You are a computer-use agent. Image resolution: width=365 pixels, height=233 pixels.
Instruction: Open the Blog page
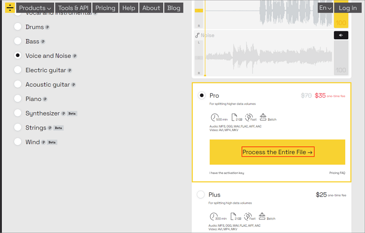pyautogui.click(x=174, y=8)
